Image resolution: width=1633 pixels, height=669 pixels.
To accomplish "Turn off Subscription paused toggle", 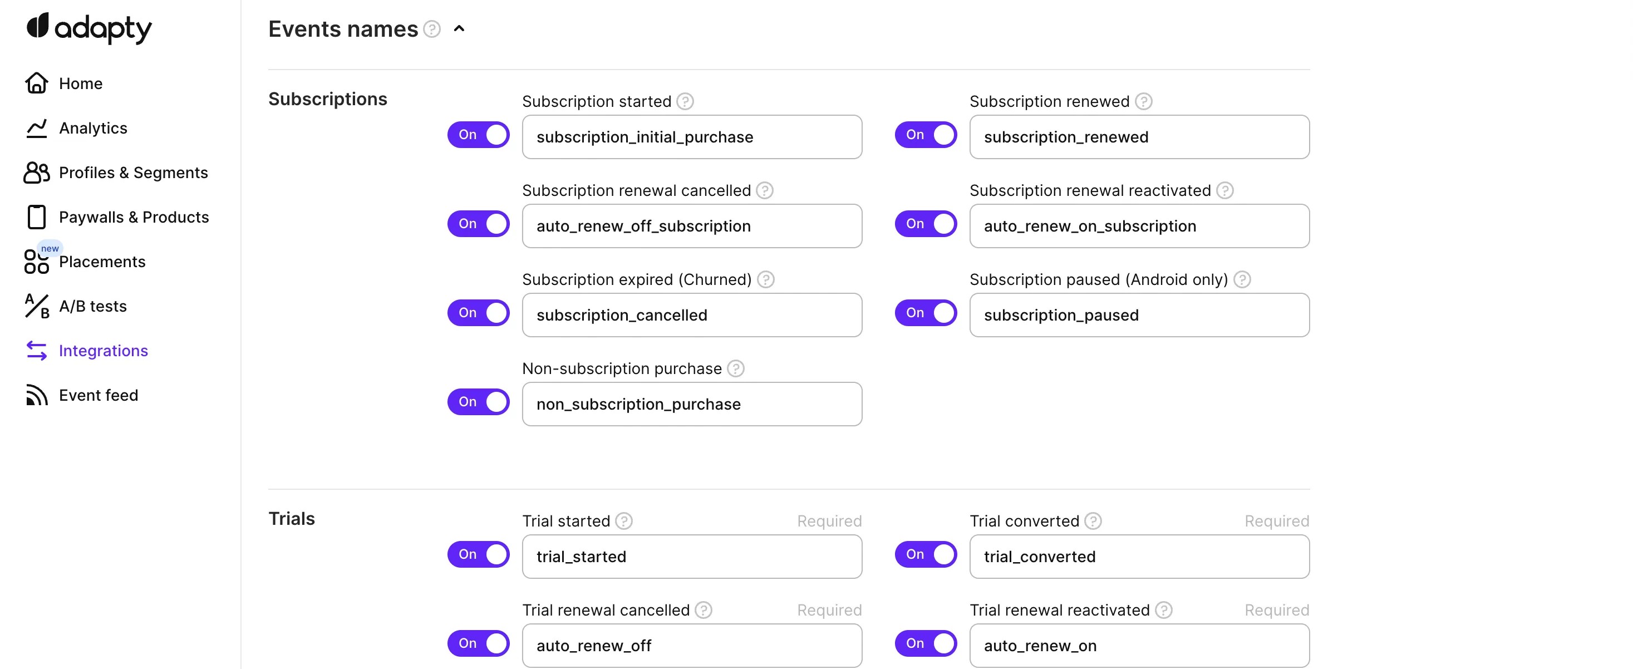I will pos(926,313).
